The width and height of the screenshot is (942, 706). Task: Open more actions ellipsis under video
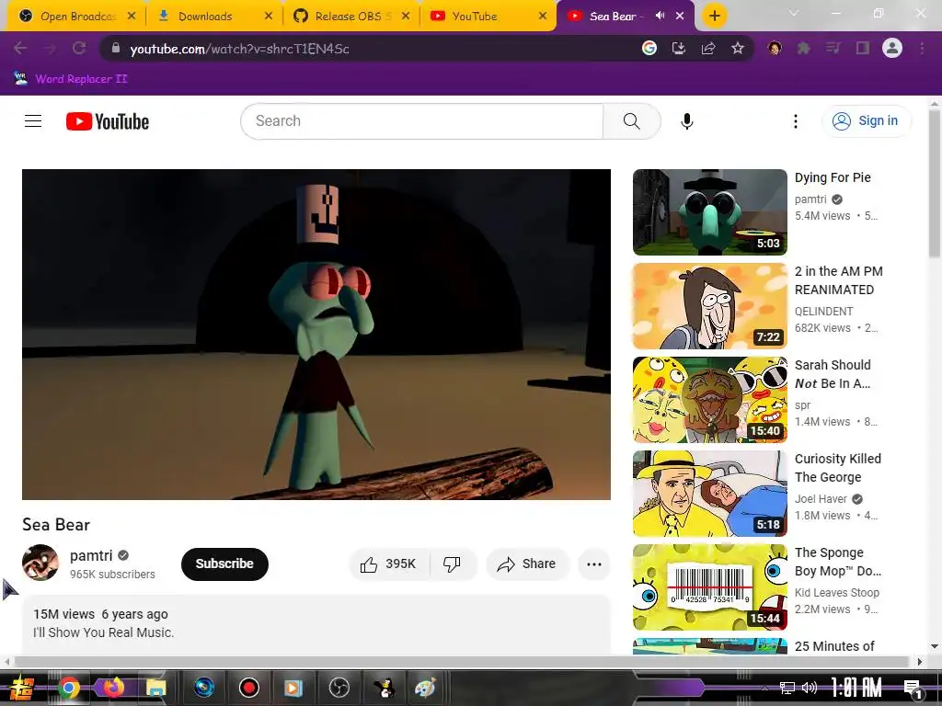pos(593,564)
